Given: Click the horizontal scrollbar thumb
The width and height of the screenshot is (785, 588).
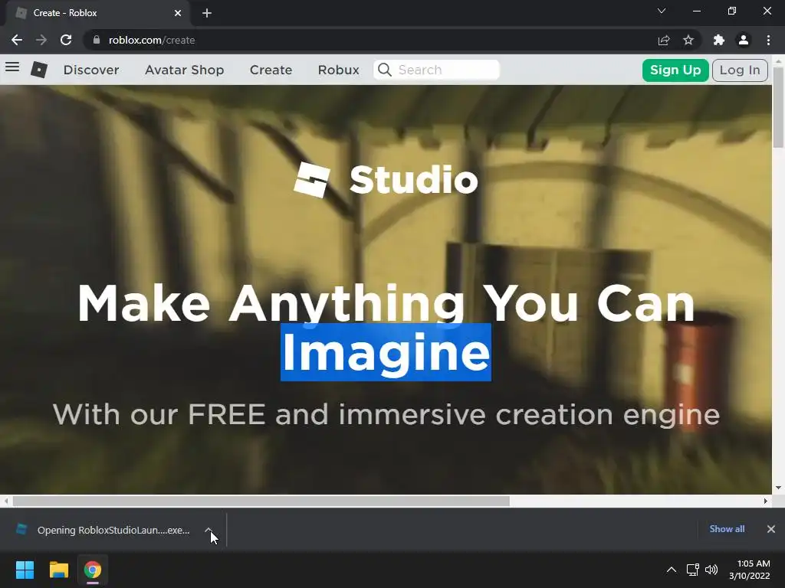Looking at the screenshot, I should point(261,501).
